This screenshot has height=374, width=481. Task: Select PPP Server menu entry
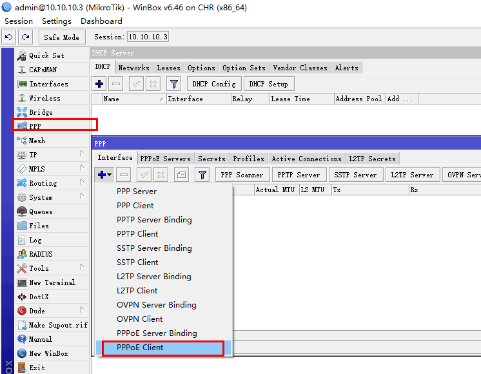pyautogui.click(x=164, y=192)
